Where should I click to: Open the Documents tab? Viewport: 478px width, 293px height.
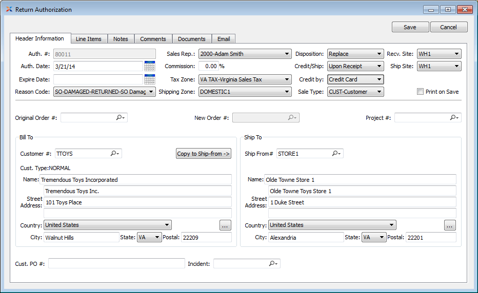(192, 39)
